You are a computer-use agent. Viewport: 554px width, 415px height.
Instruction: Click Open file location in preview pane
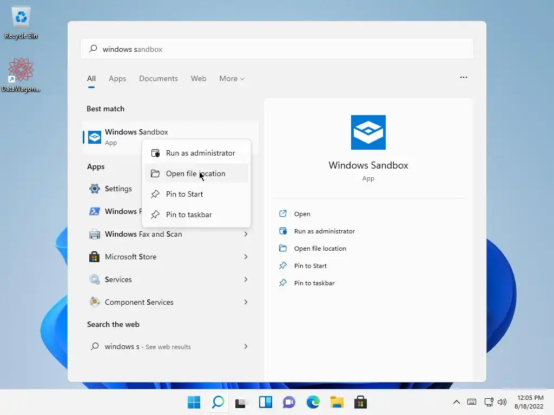[x=313, y=249]
